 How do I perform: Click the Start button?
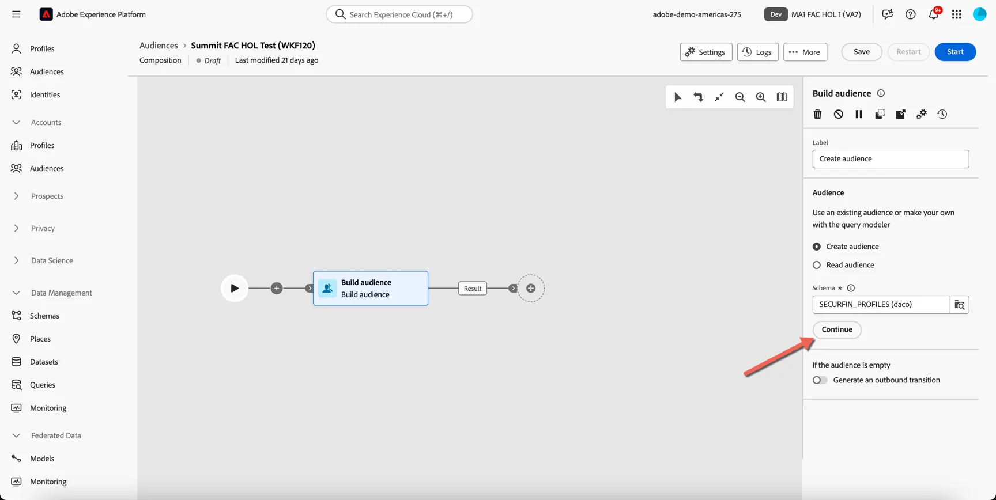pyautogui.click(x=955, y=52)
